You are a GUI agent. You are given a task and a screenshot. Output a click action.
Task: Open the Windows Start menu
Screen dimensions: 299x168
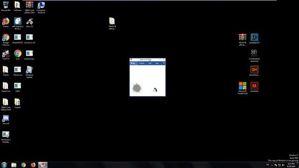click(4, 165)
